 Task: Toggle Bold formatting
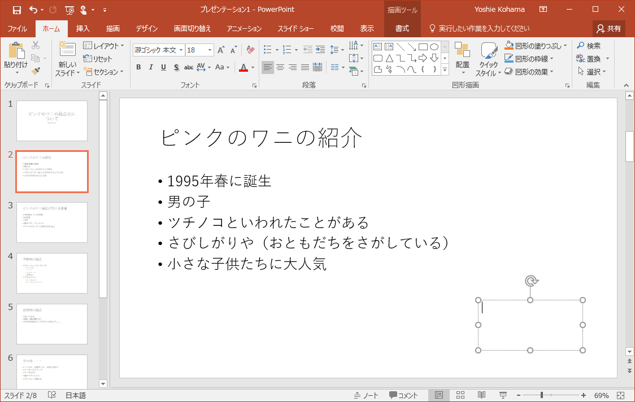pyautogui.click(x=138, y=68)
